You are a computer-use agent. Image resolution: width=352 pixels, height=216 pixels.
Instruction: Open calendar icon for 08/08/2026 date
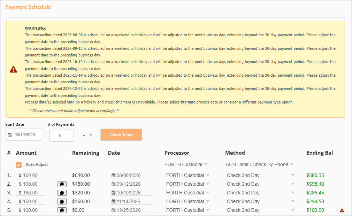[114, 175]
